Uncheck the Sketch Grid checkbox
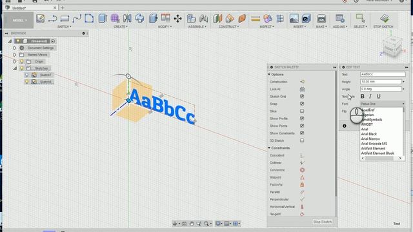The height and width of the screenshot is (232, 413). tap(302, 97)
